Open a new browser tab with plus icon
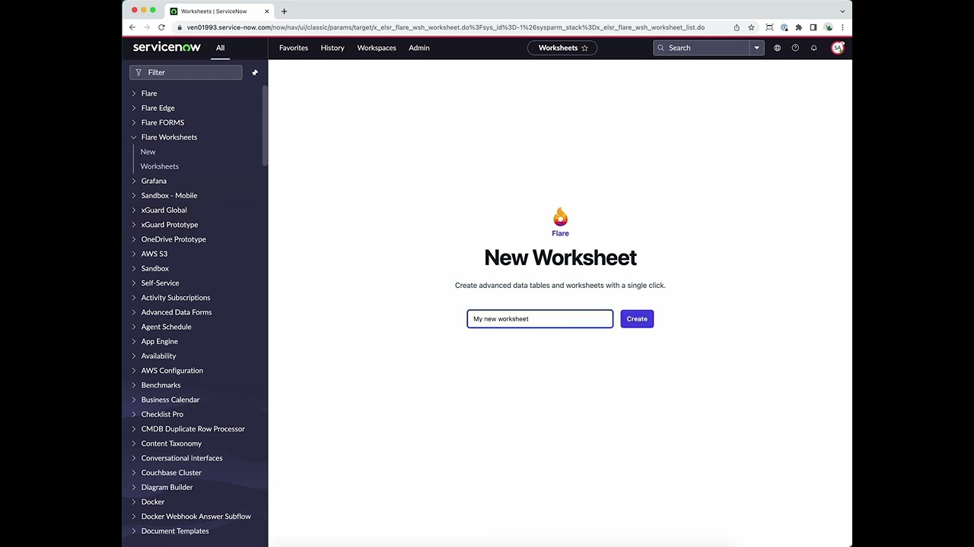This screenshot has height=547, width=974. coord(284,11)
